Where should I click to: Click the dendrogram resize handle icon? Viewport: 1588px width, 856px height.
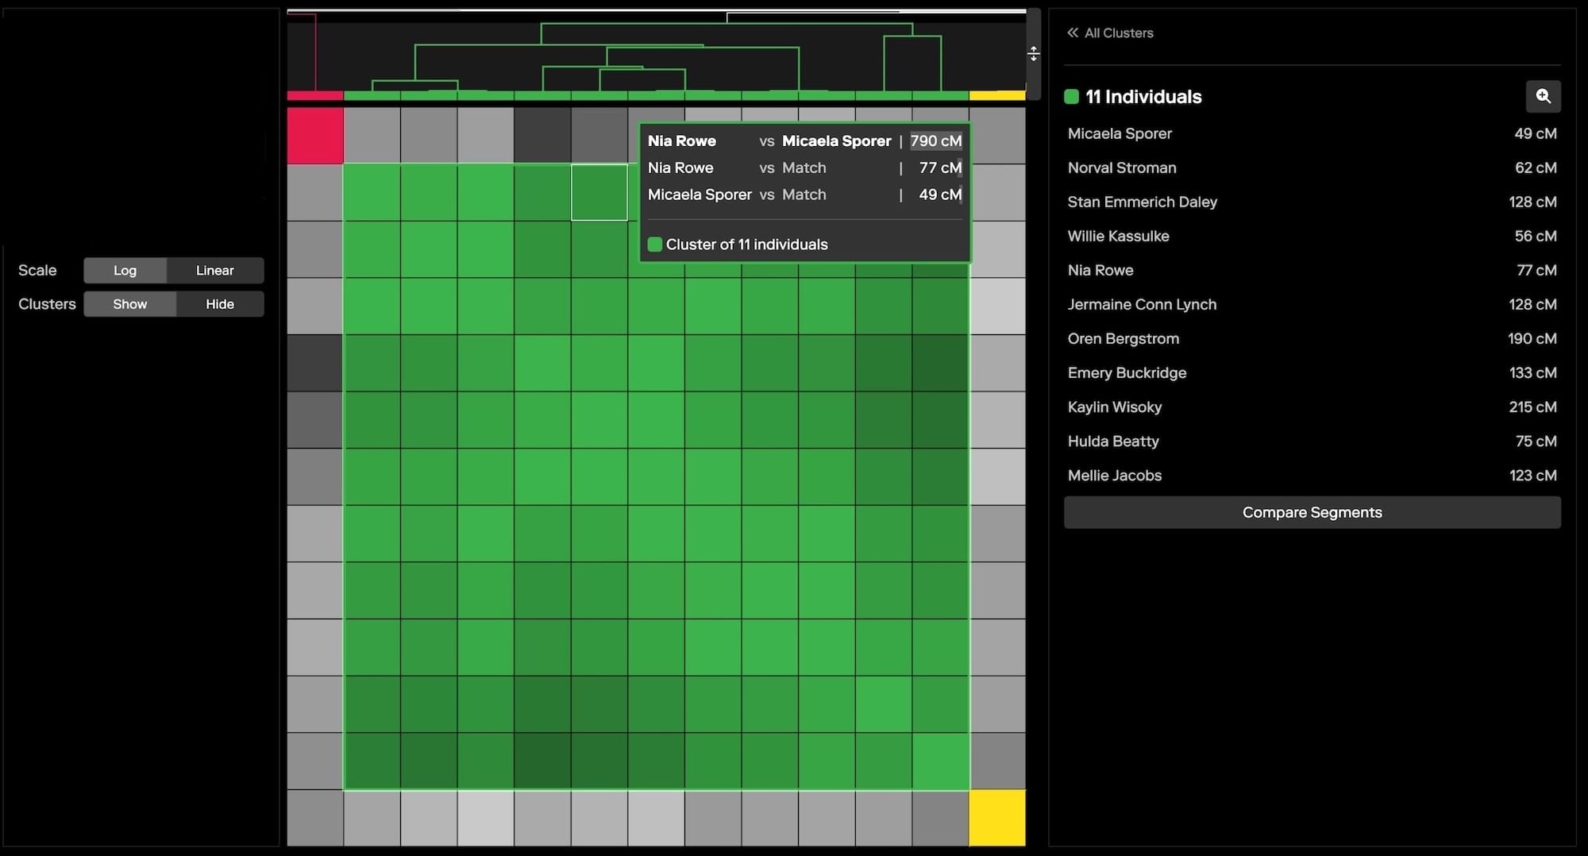(1033, 54)
